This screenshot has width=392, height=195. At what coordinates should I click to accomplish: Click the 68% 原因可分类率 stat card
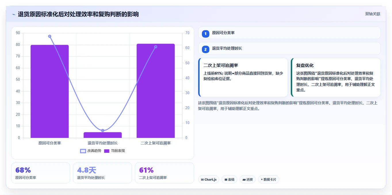41,173
